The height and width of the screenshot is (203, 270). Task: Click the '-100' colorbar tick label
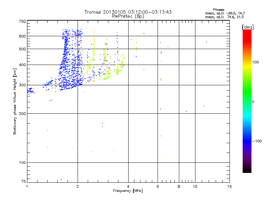click(257, 141)
